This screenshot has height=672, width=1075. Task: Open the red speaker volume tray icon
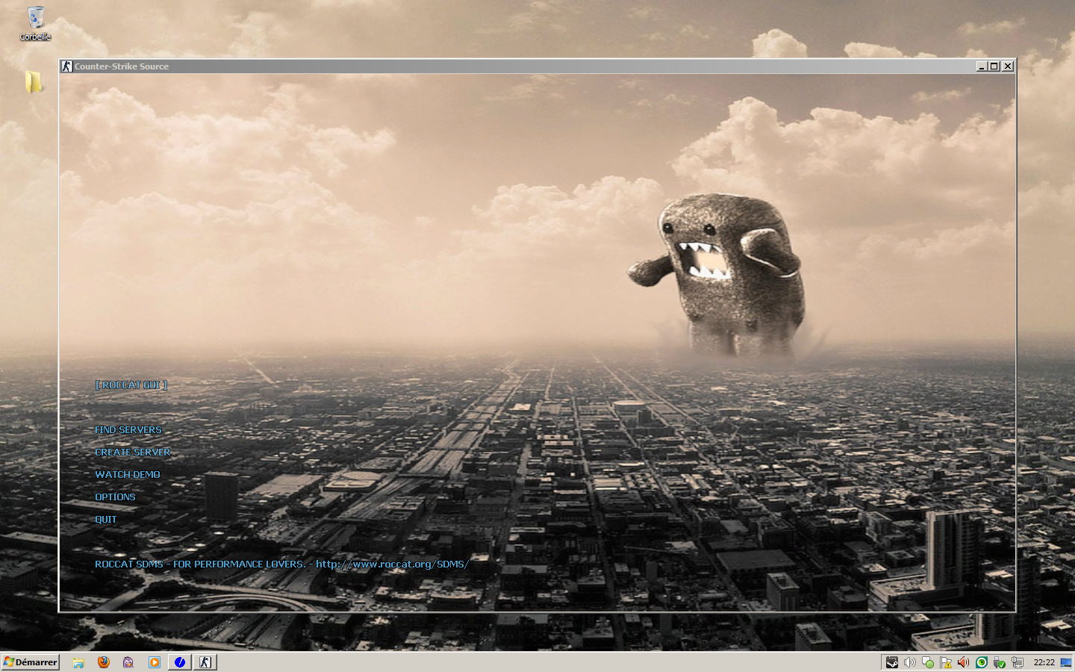click(x=964, y=662)
